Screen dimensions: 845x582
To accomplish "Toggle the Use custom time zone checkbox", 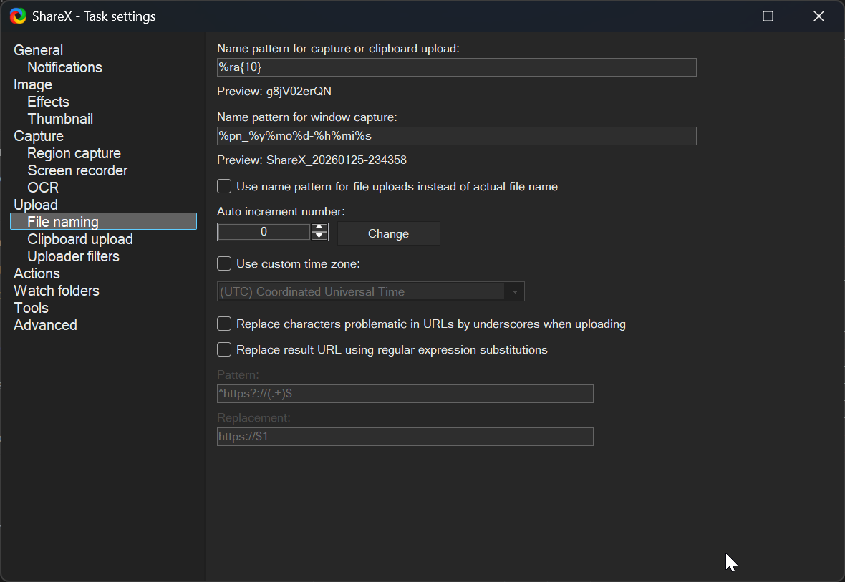I will (x=224, y=263).
